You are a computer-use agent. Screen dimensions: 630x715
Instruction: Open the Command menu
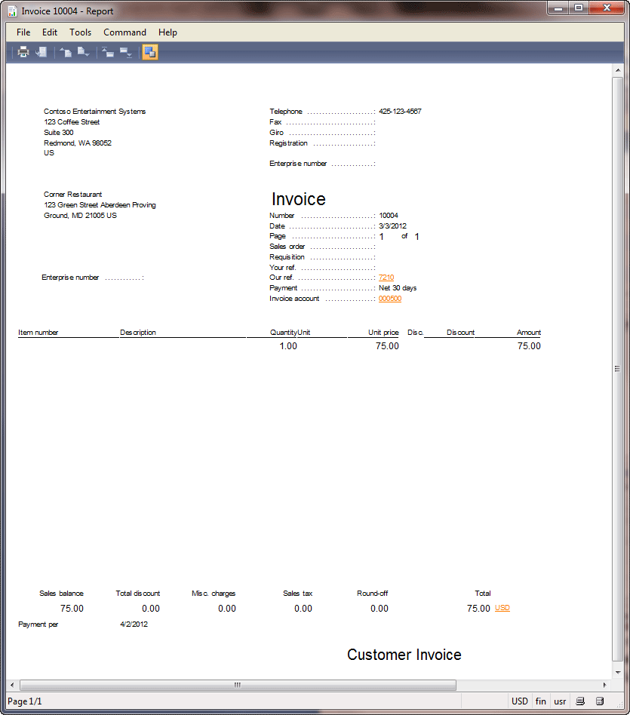click(125, 32)
